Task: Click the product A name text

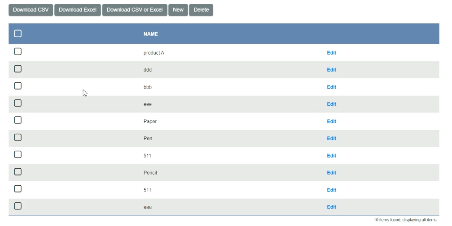Action: [154, 53]
